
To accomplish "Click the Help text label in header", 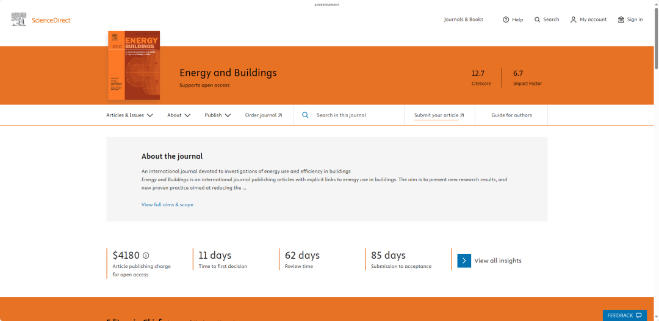I will (x=517, y=20).
